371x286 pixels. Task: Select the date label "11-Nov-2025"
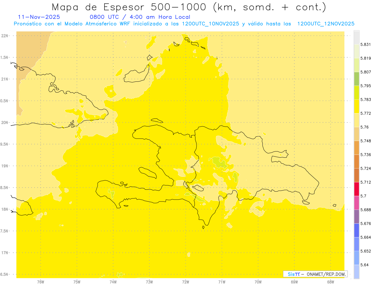click(39, 17)
